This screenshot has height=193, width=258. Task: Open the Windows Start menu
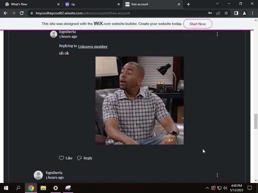[x=6, y=188]
